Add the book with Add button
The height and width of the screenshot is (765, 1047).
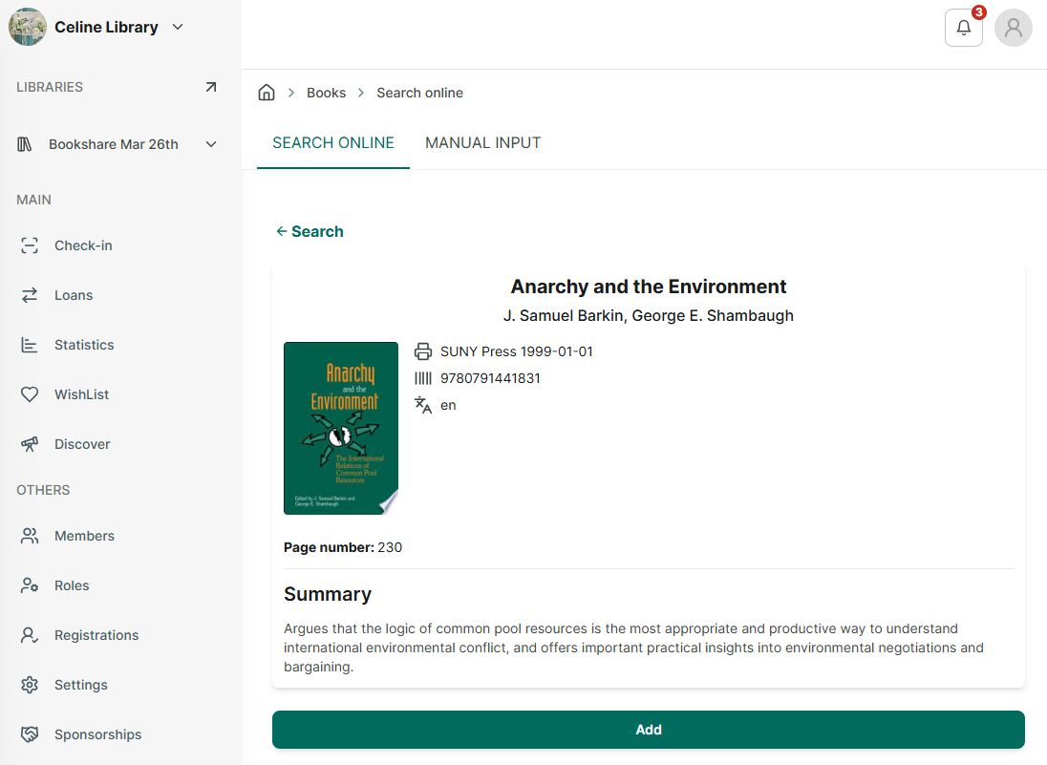(649, 730)
